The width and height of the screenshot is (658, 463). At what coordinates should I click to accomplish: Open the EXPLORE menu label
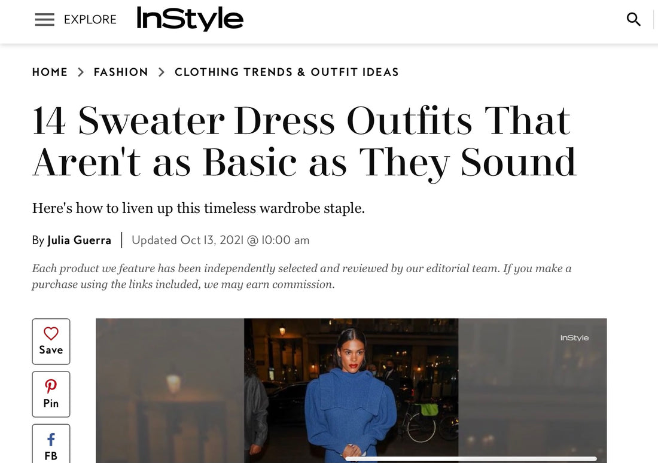(90, 19)
